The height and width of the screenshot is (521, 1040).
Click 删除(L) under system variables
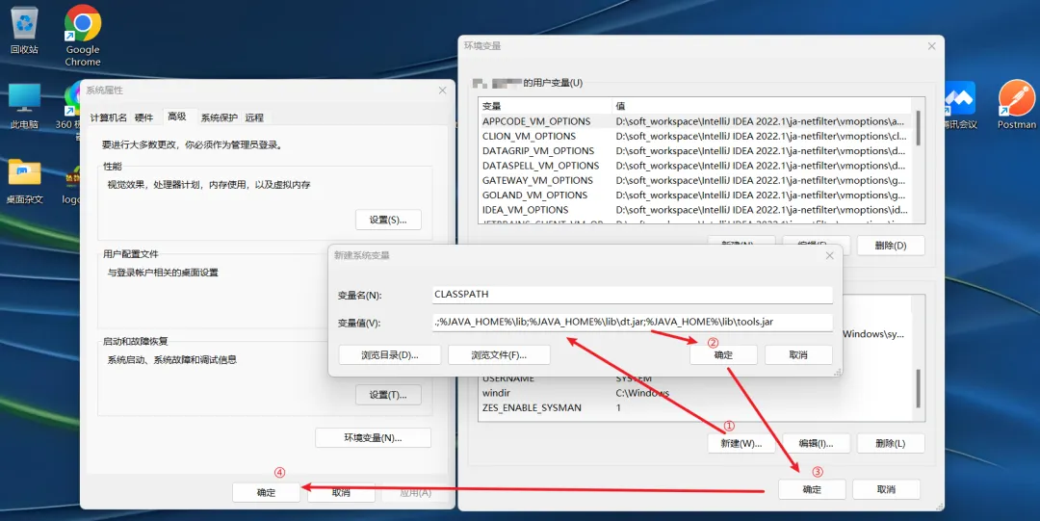point(891,443)
